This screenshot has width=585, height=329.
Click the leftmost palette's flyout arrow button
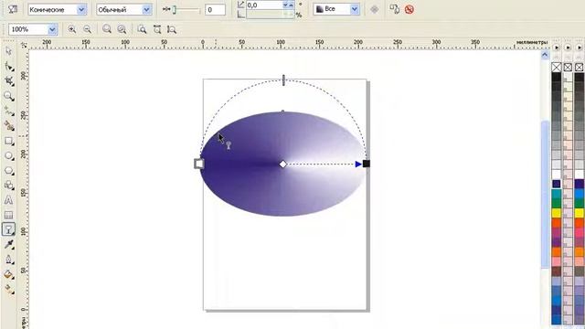[557, 48]
